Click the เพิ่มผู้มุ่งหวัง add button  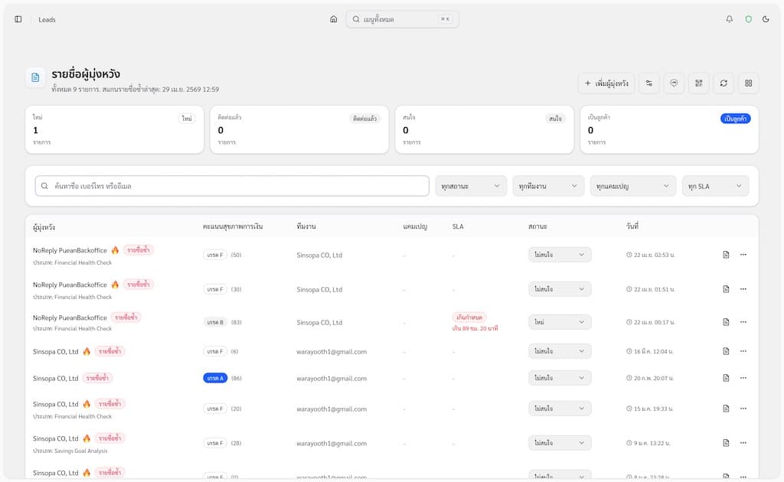pos(606,83)
